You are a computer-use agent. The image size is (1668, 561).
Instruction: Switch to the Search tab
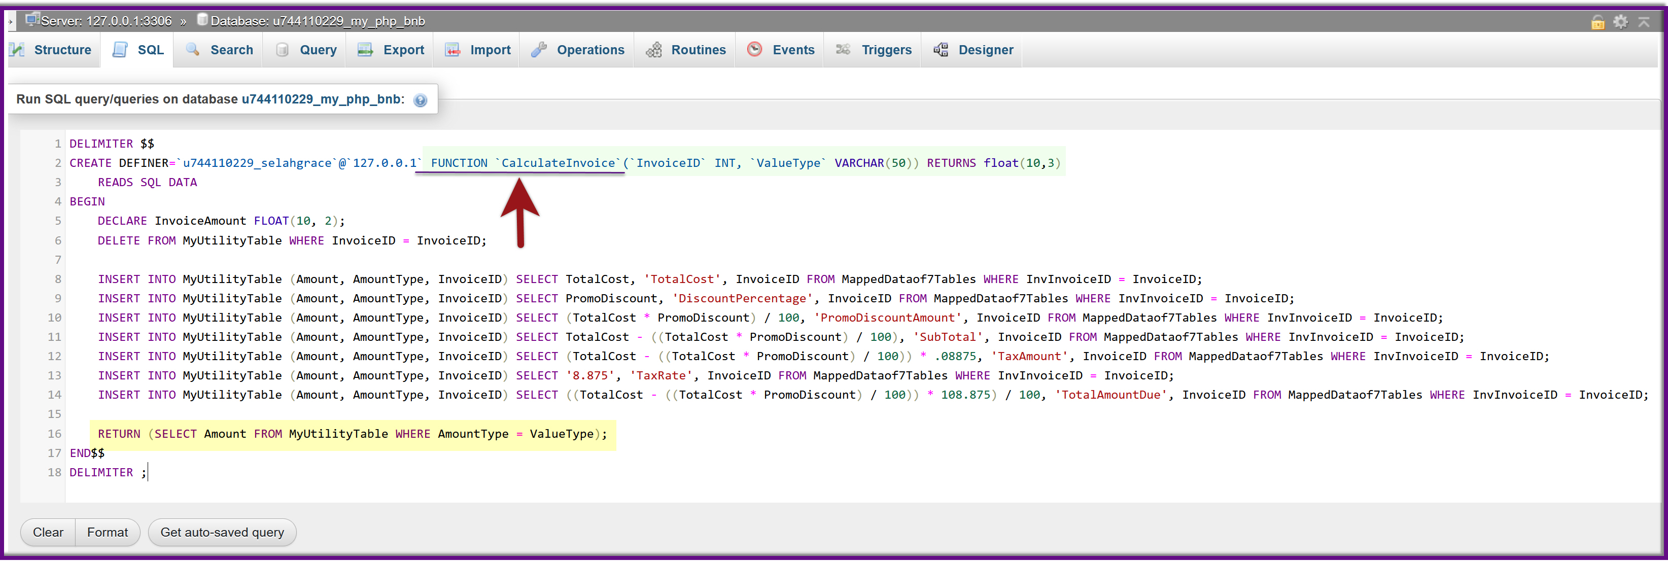[x=220, y=50]
